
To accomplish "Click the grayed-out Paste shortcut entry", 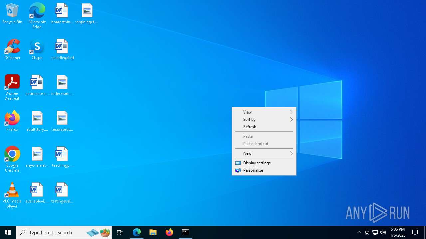I will [x=264, y=144].
